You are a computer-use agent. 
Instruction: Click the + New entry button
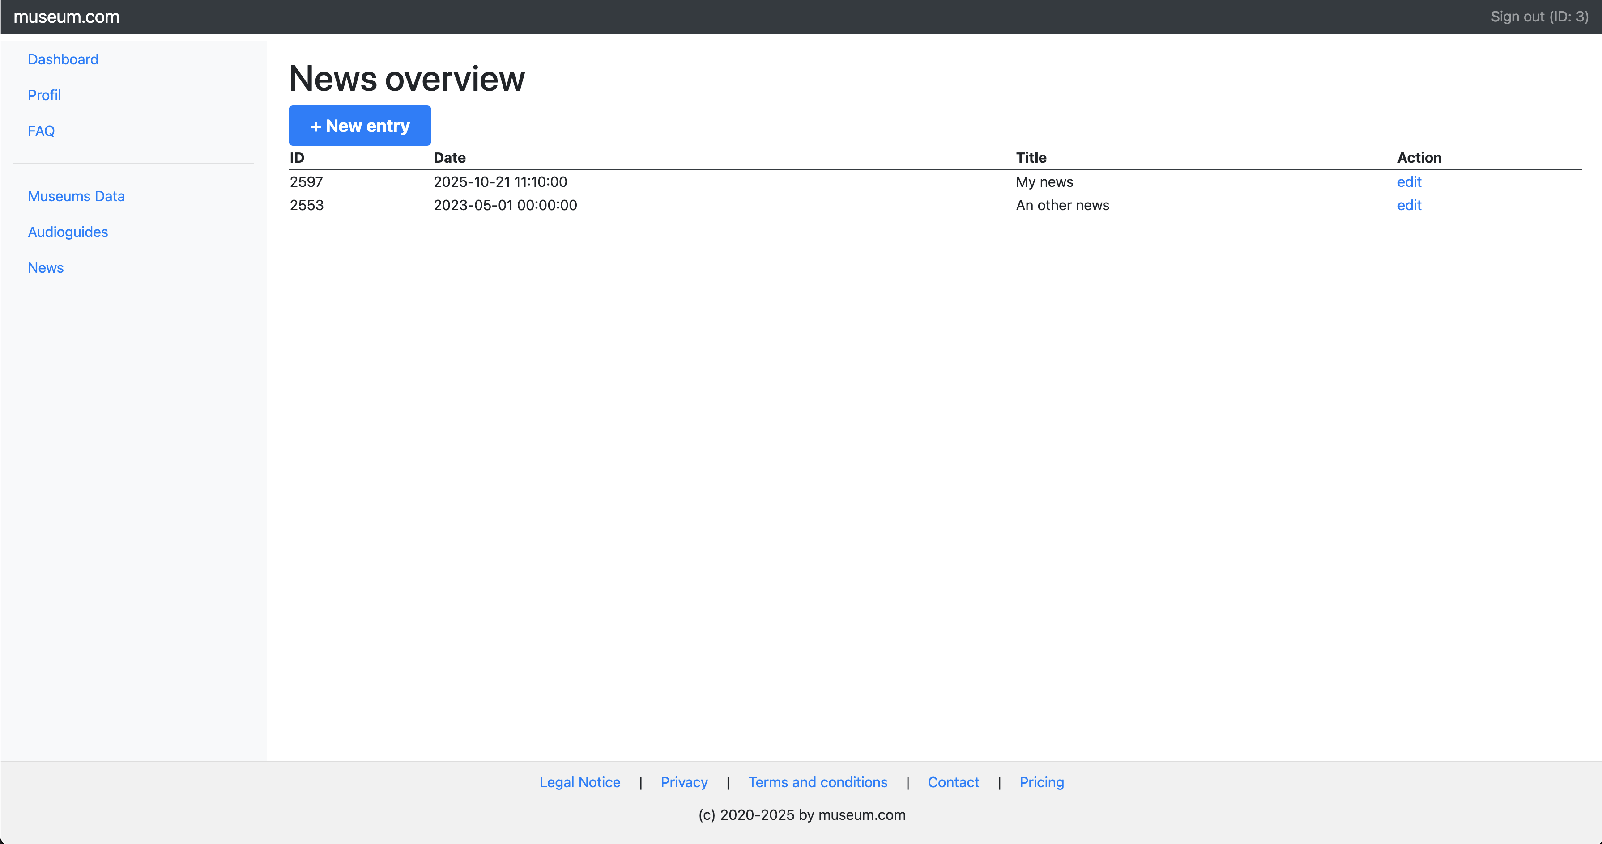[359, 126]
